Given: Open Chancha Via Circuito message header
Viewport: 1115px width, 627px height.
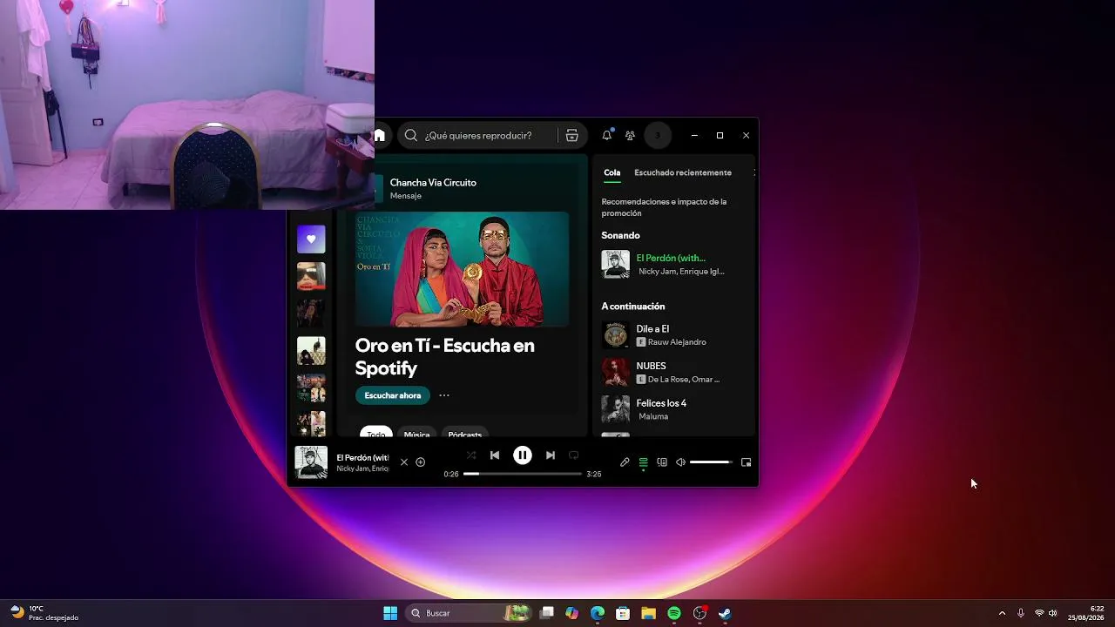Looking at the screenshot, I should pyautogui.click(x=433, y=188).
